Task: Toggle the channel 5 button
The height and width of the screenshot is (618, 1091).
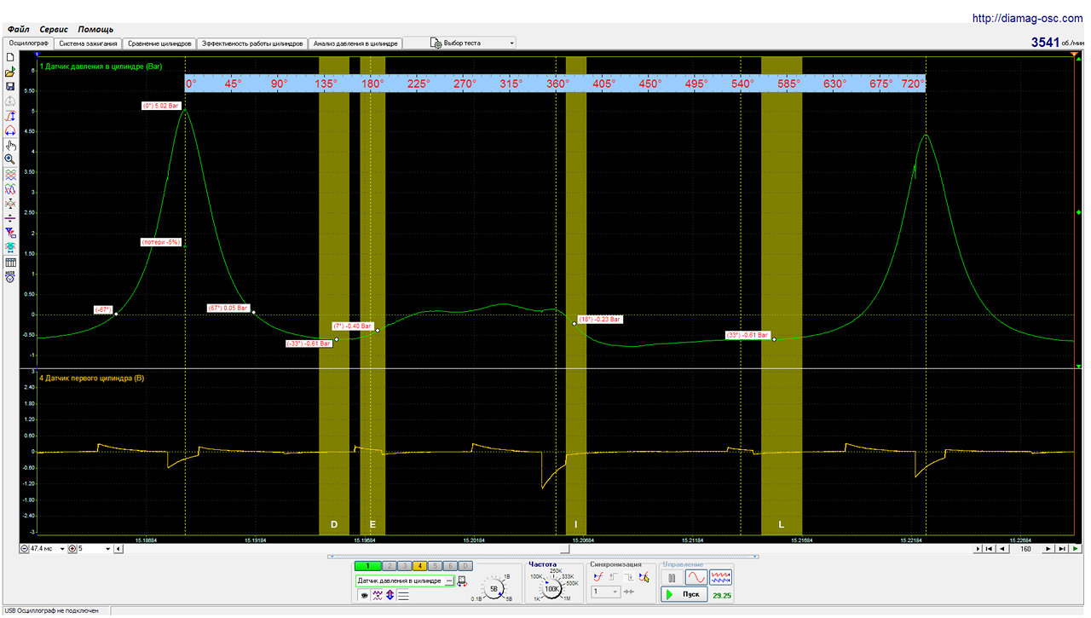Action: tap(436, 566)
